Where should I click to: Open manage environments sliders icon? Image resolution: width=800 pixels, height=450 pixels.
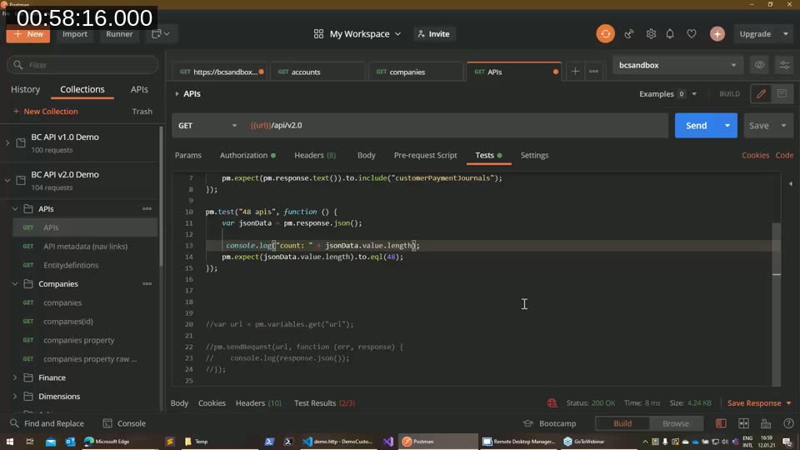784,65
